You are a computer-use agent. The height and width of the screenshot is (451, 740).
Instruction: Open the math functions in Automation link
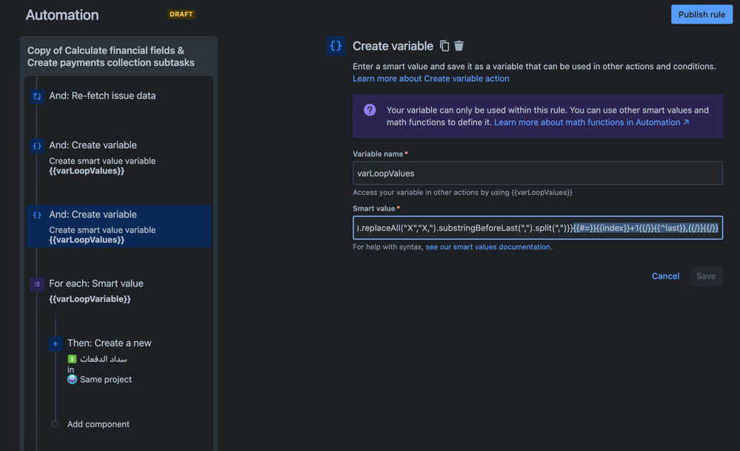tap(591, 122)
